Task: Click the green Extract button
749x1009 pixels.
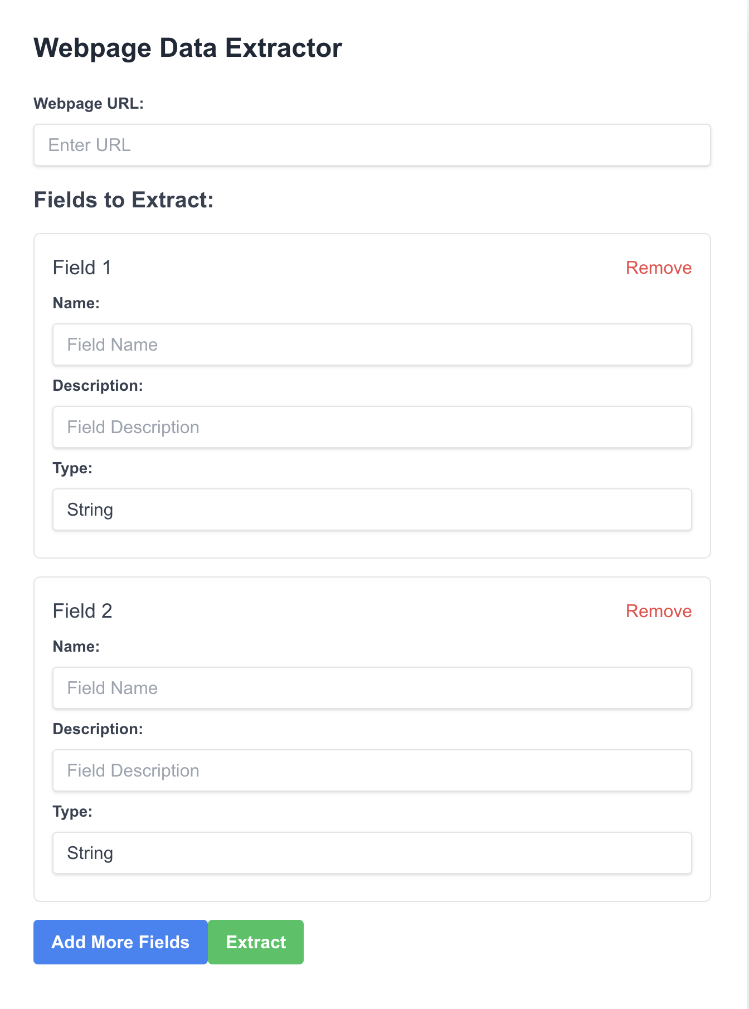Action: (x=256, y=942)
